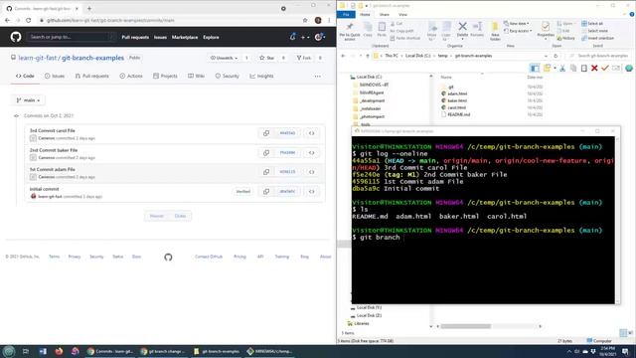Open the Windows Start button

[x=9, y=351]
